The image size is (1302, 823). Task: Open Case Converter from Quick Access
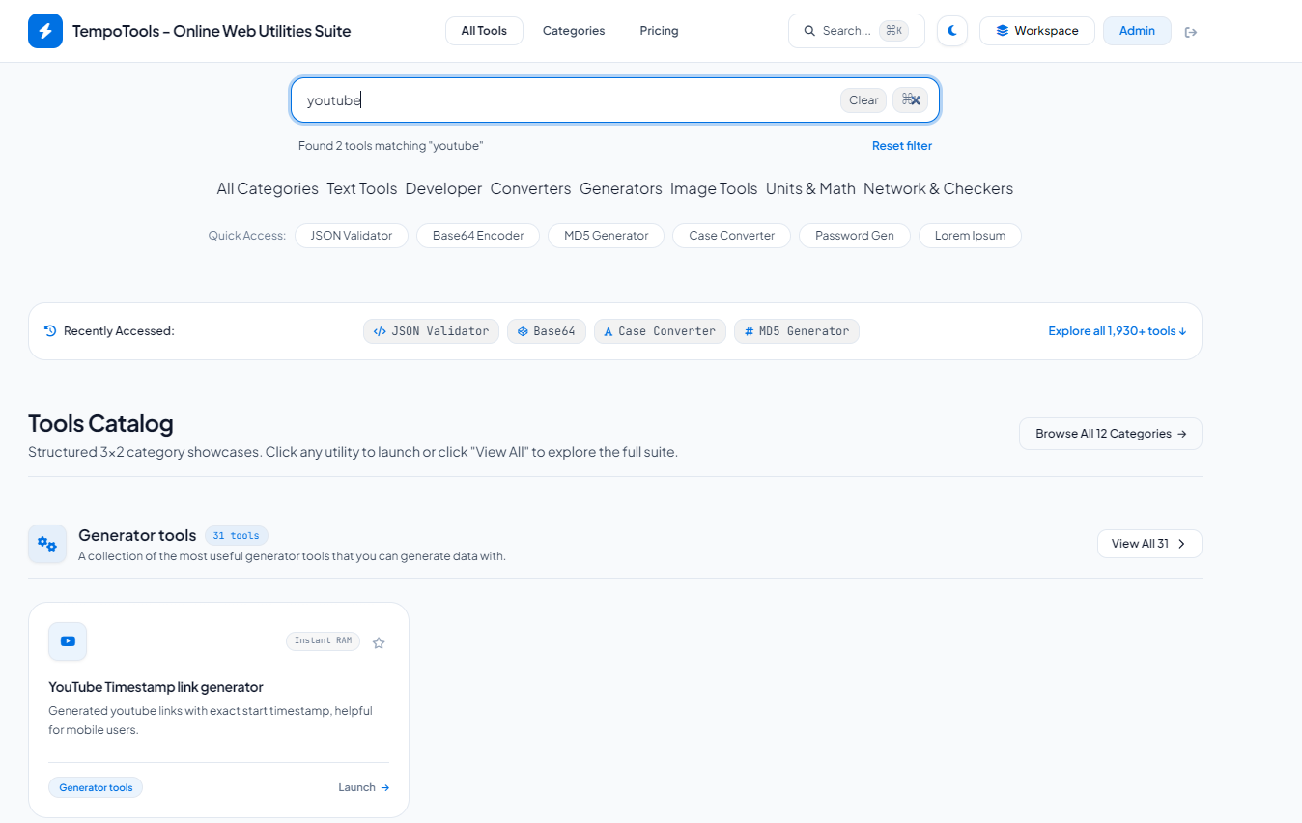732,236
